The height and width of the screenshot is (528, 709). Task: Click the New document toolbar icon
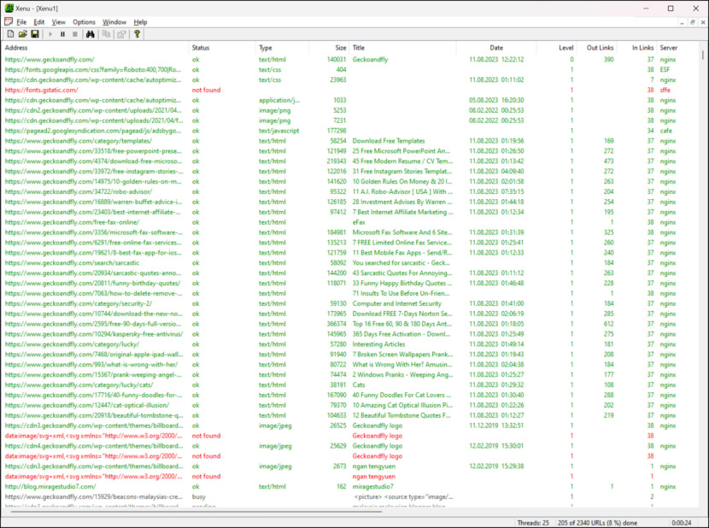[10, 34]
